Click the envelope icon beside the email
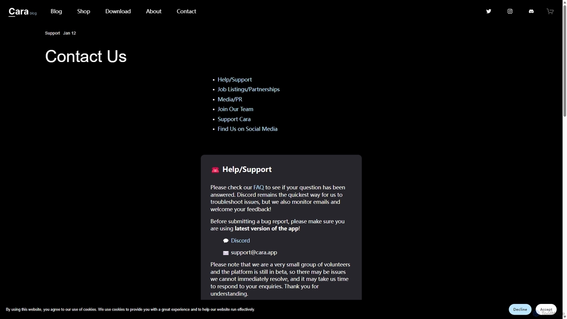567x319 pixels. click(x=226, y=253)
